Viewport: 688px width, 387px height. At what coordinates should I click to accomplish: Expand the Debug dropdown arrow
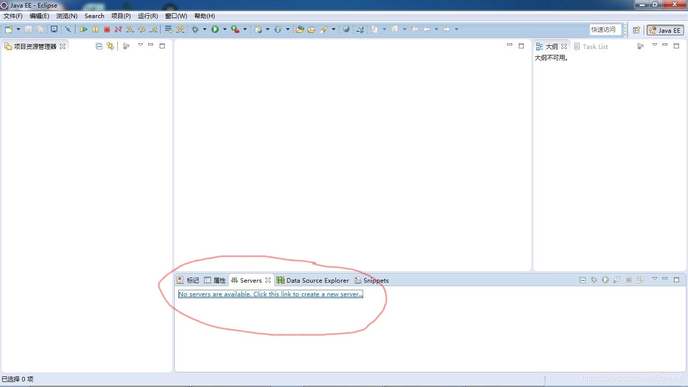click(x=204, y=30)
